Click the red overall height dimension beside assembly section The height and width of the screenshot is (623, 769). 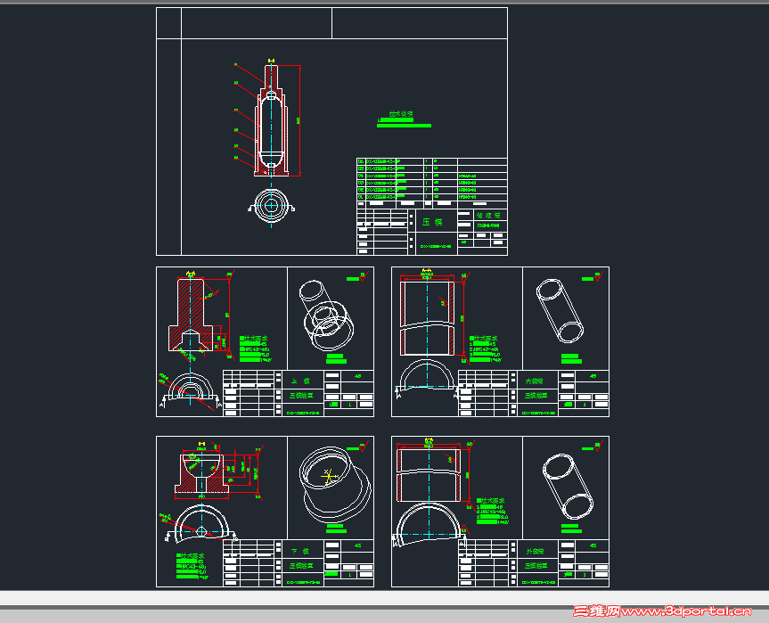tap(299, 120)
